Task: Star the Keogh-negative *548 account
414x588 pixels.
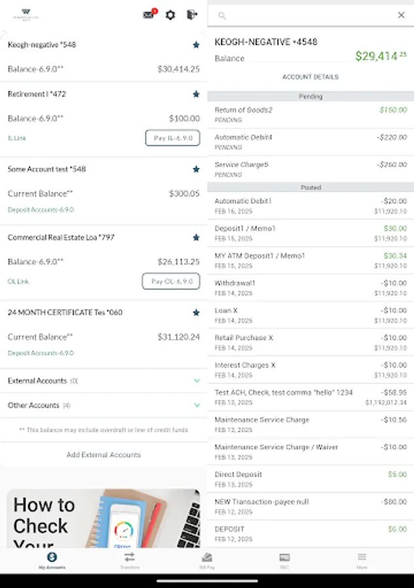Action: click(196, 45)
